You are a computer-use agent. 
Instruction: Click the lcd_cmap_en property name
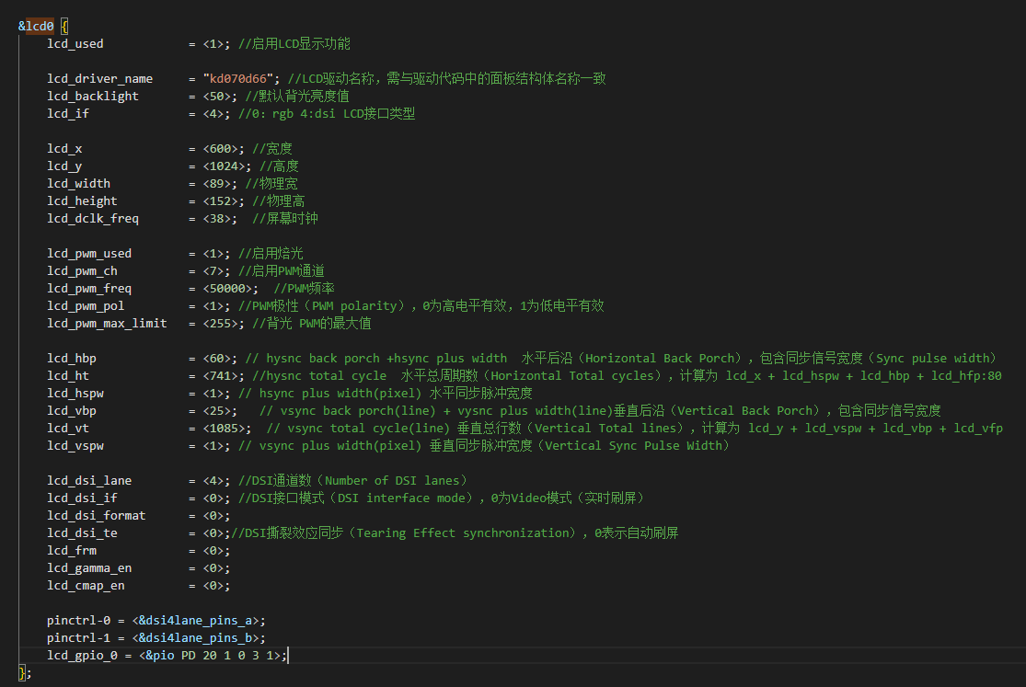click(86, 586)
